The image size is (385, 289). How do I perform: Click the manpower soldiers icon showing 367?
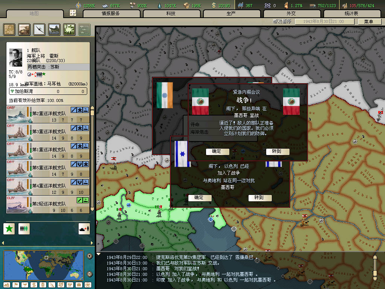241,5
